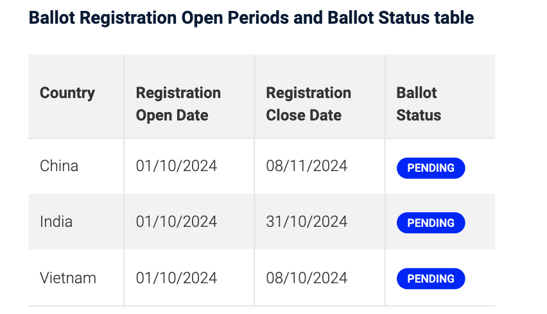This screenshot has width=547, height=314.
Task: Click India's close date 31/10/2024
Action: [x=307, y=222]
